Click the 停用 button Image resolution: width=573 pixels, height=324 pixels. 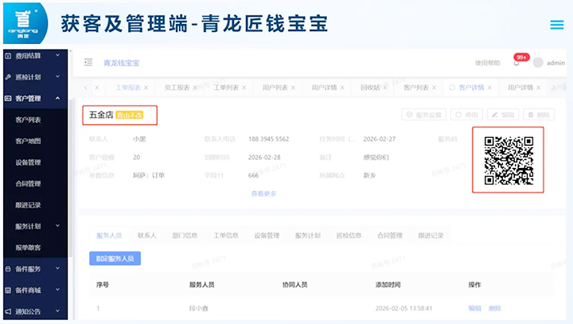(466, 115)
